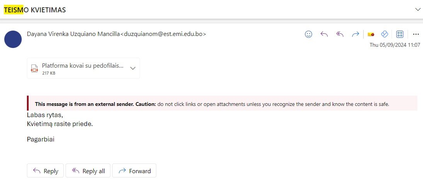423x179 pixels.
Task: Click the emoji reaction smiley icon
Action: click(x=309, y=34)
